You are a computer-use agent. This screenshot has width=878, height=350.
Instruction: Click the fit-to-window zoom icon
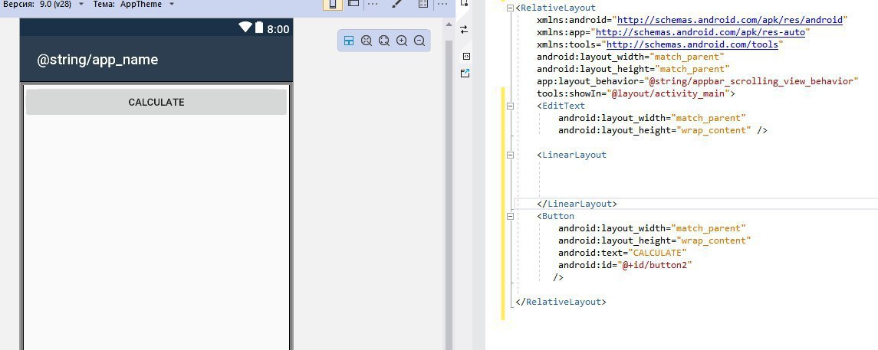384,41
